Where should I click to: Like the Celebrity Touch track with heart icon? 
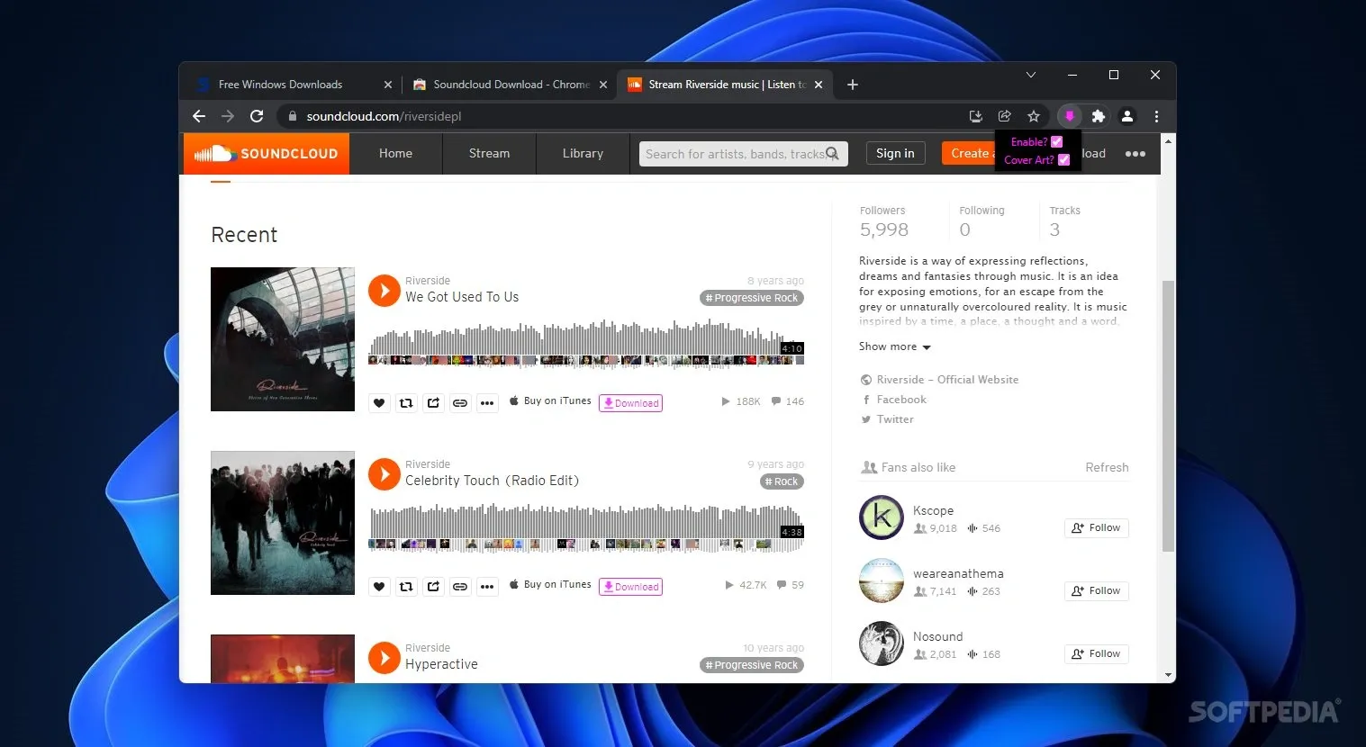click(x=379, y=587)
